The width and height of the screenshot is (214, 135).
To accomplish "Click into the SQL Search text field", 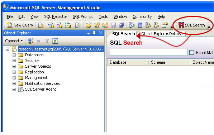I will [x=149, y=52].
